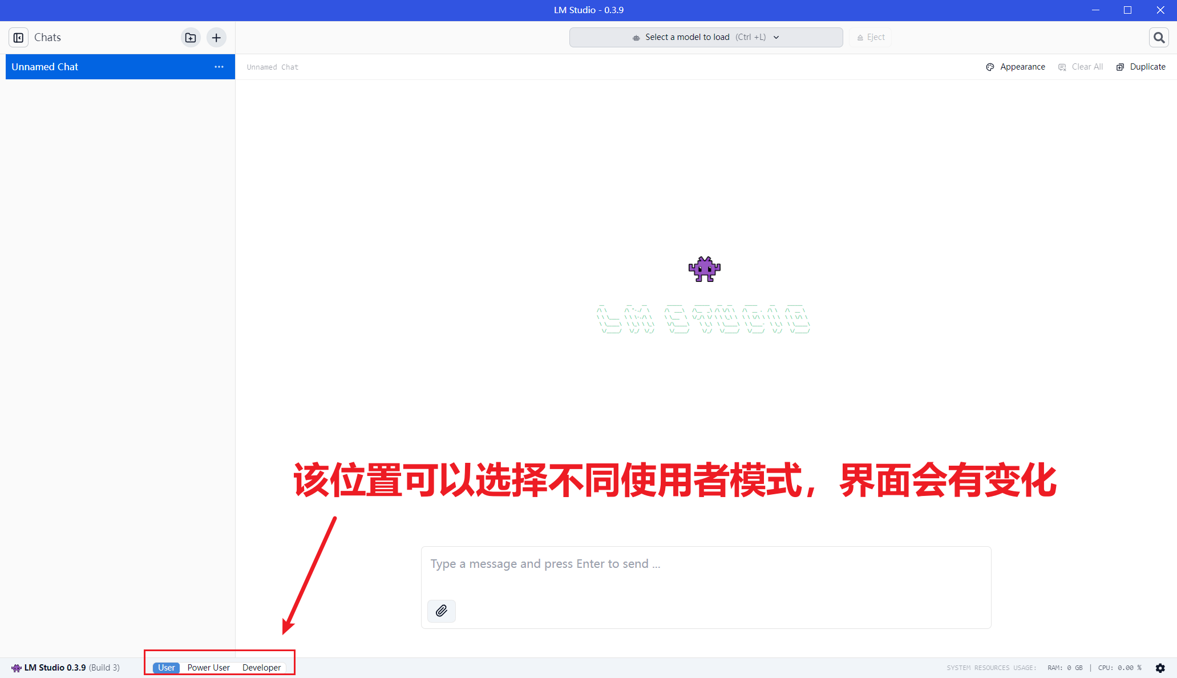Click the CPU usage readout
The image size is (1177, 678).
click(1120, 668)
